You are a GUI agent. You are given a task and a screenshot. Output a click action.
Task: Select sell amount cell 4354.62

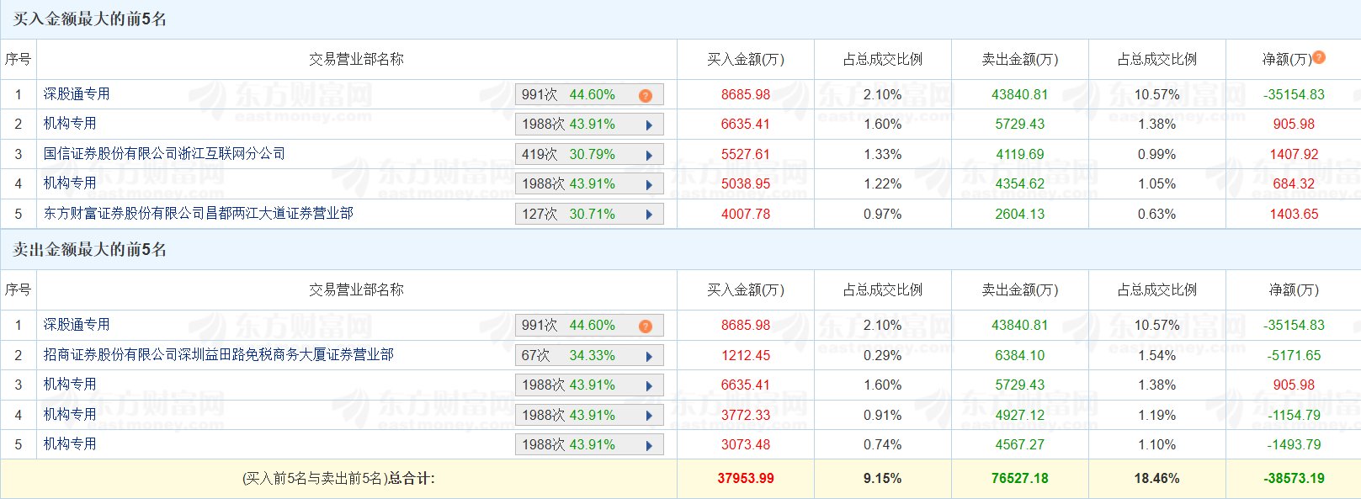(x=1020, y=183)
